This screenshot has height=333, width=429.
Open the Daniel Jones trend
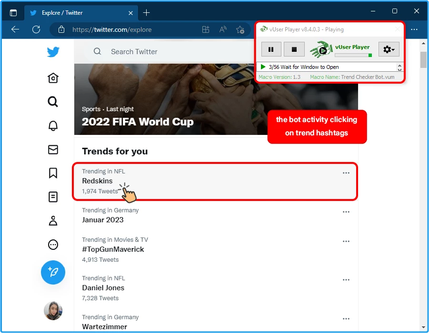pyautogui.click(x=215, y=288)
